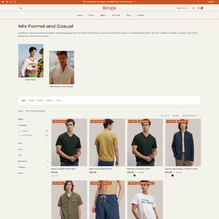Image resolution: width=219 pixels, height=219 pixels.
Task: Select the Clothes tag
Action: click(40, 101)
